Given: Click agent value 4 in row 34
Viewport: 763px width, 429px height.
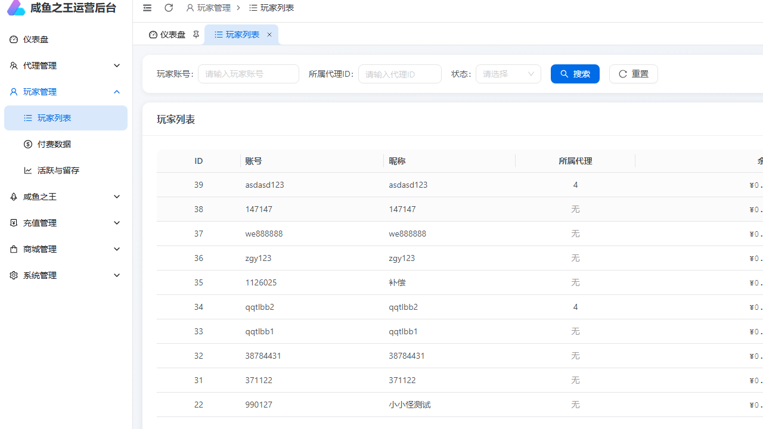Looking at the screenshot, I should (575, 307).
